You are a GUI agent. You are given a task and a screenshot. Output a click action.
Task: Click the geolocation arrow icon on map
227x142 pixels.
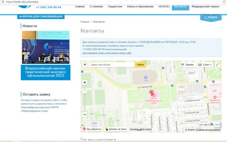point(85,65)
